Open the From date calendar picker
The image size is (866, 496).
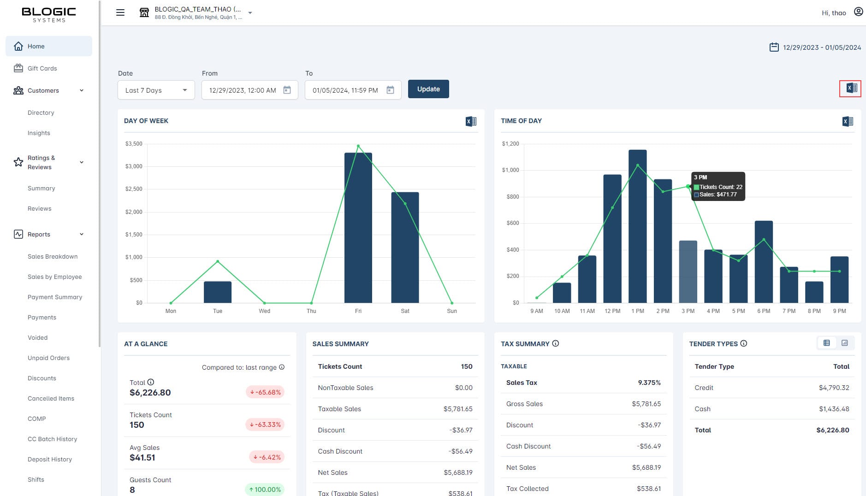click(x=287, y=90)
